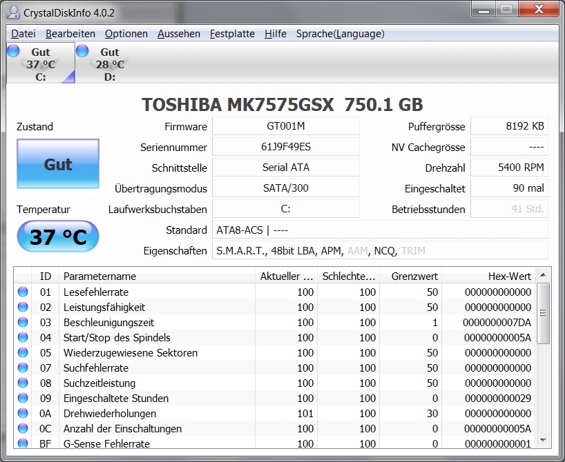
Task: Select the C: drive status orb icon
Action: (13, 51)
